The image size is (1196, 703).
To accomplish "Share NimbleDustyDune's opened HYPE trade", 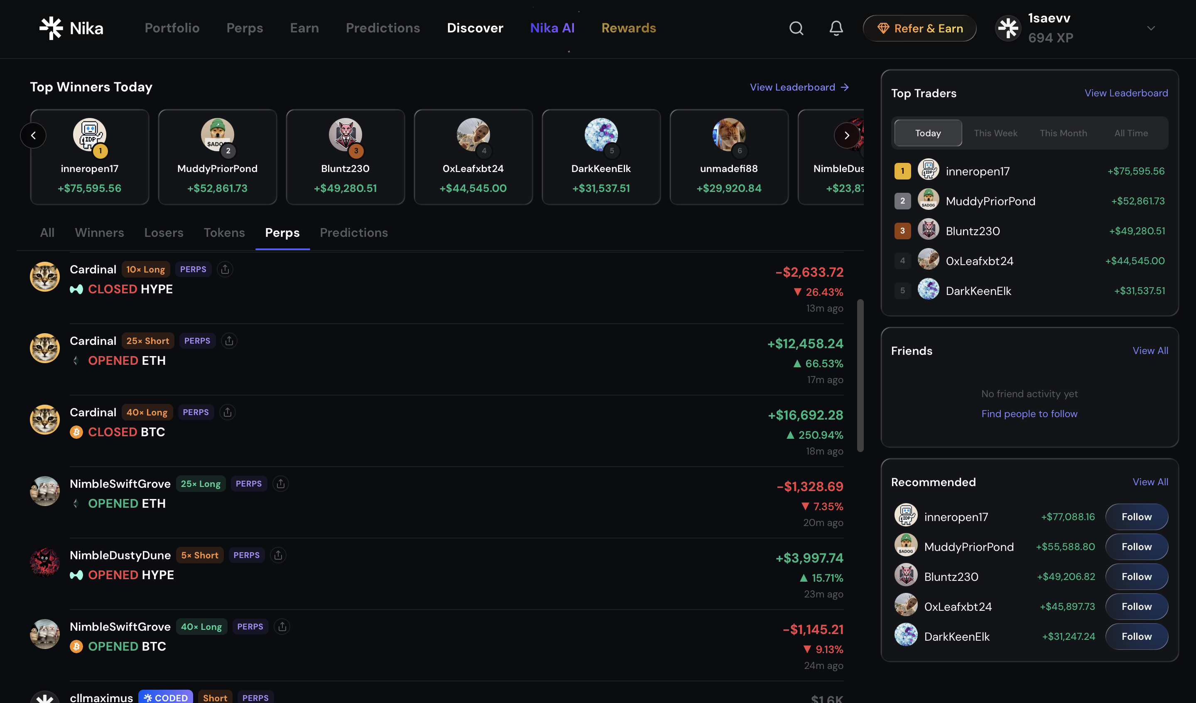I will (x=278, y=555).
